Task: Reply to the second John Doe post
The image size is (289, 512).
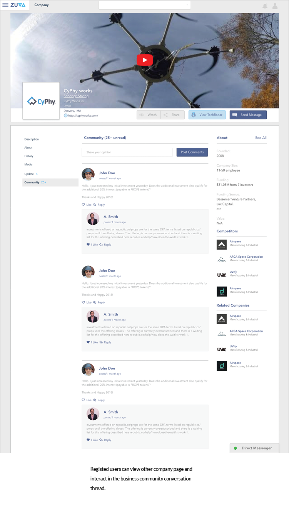Action: click(x=99, y=302)
